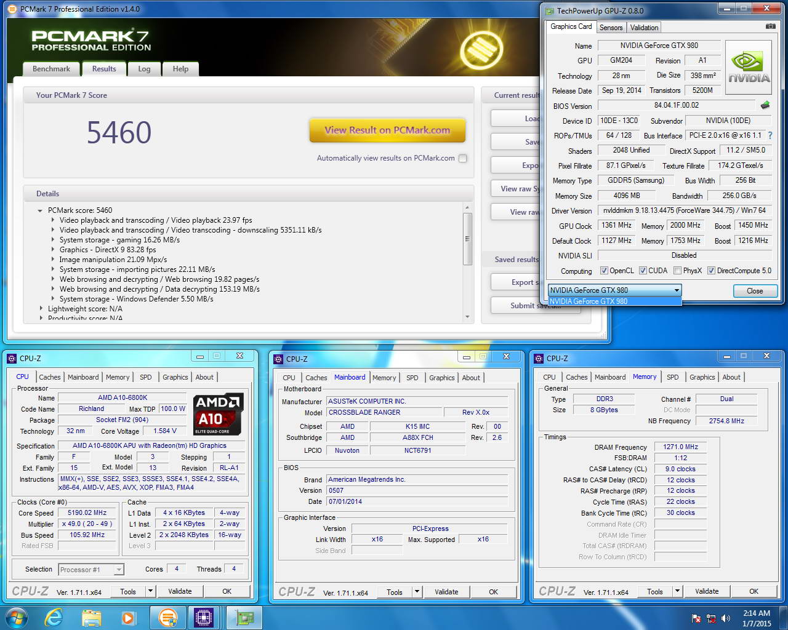The image size is (788, 630).
Task: Collapse the PCMark score 5460 tree node
Action: coord(41,210)
